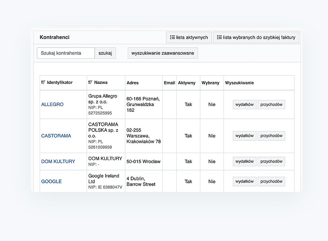The height and width of the screenshot is (241, 328).
Task: Sort table by Identyfikator sort icon
Action: pos(43,82)
